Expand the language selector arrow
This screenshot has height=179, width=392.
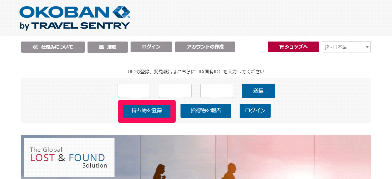point(367,47)
